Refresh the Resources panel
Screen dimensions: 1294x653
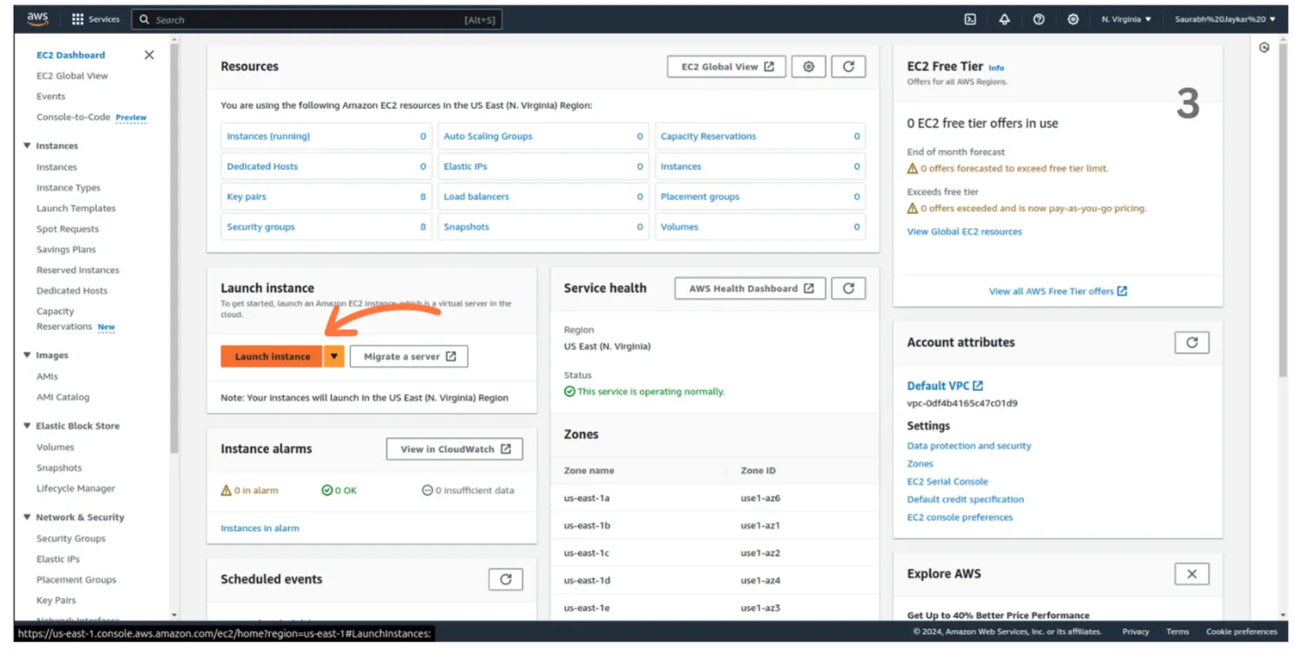(x=849, y=66)
